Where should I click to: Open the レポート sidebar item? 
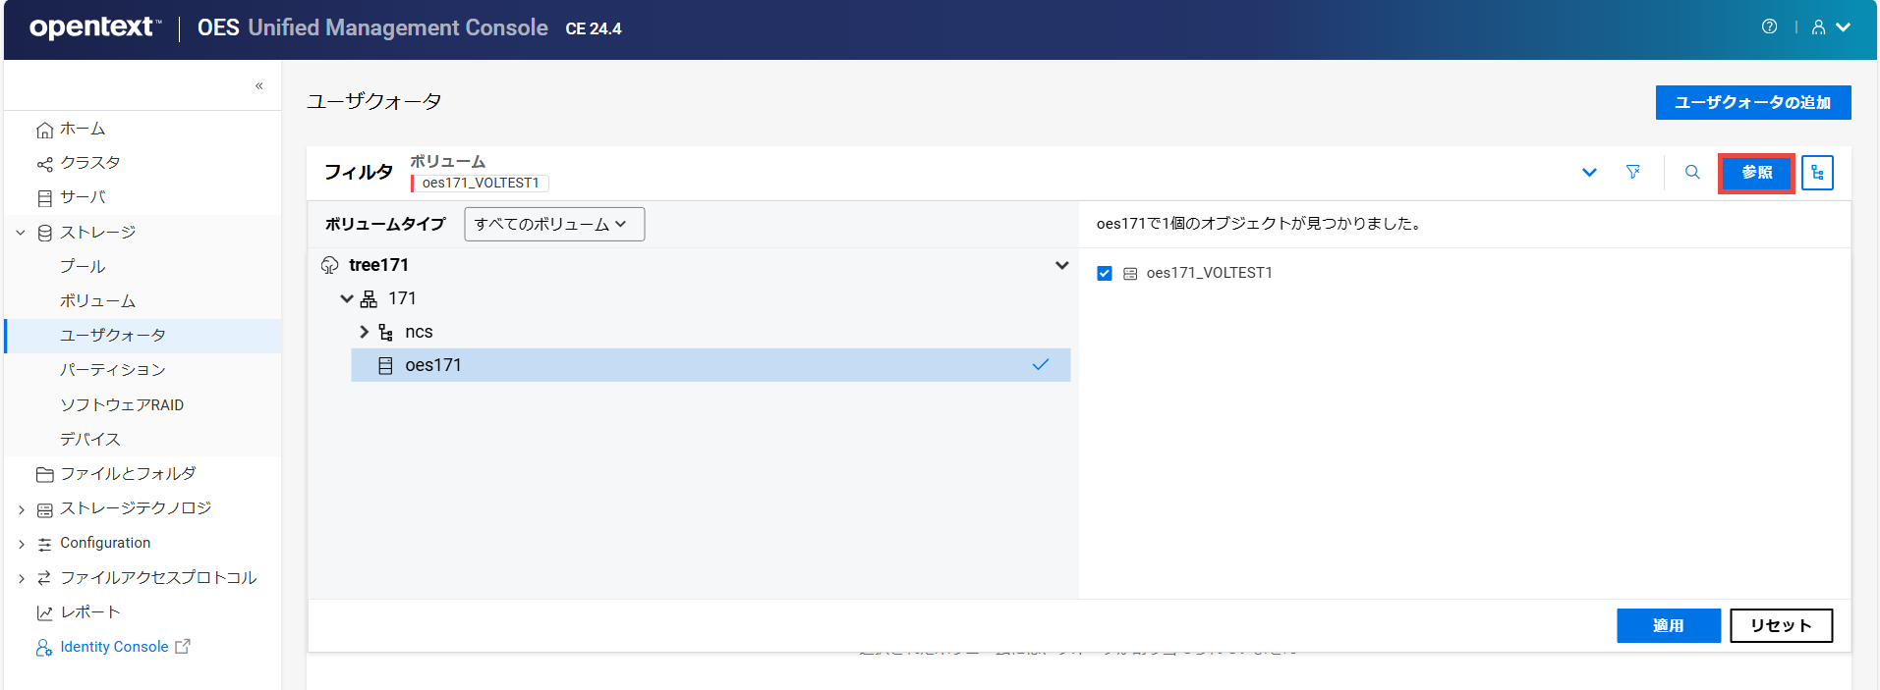coord(89,612)
